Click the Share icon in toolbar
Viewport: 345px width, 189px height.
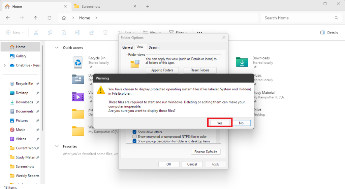(91, 33)
